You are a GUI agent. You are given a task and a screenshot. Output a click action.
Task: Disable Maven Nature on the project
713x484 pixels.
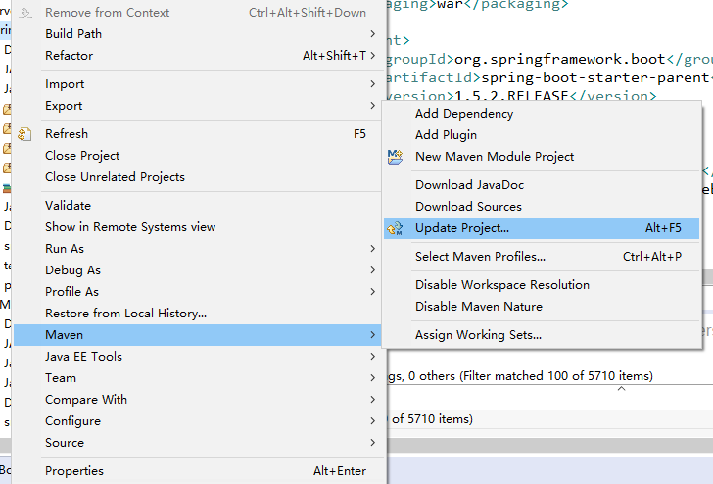[x=478, y=307]
